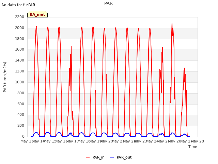Screen dimensions: 218x164
Task: Click the May 28 x-axis tick label
Action: pos(198,141)
